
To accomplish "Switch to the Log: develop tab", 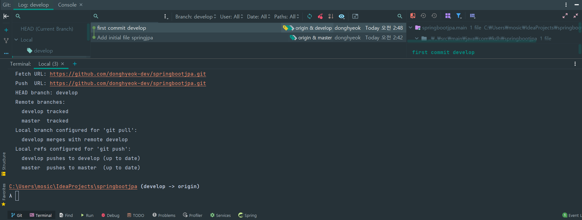I will [x=33, y=5].
